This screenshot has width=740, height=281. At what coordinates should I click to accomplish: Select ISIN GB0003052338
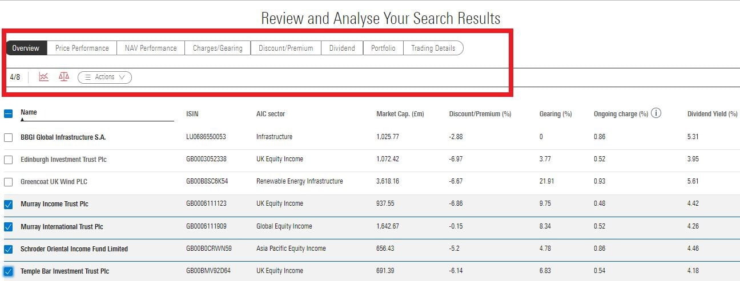pos(206,159)
